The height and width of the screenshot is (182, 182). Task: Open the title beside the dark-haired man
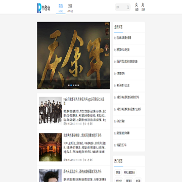[x=82, y=172]
